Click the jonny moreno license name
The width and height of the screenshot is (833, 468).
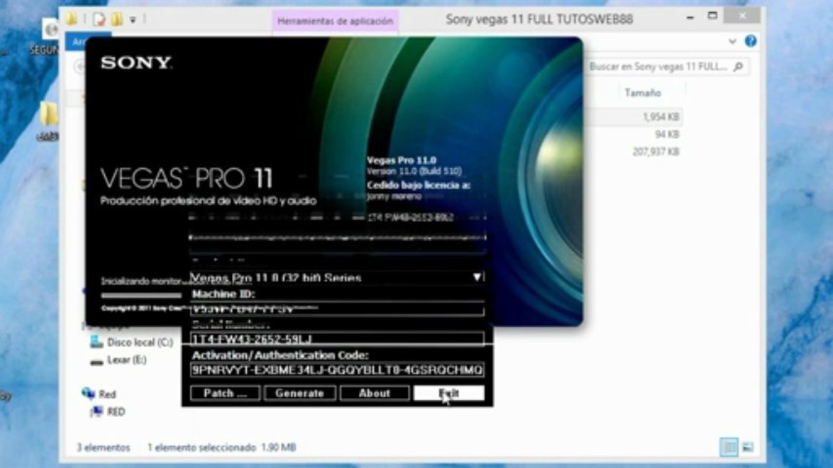pyautogui.click(x=394, y=196)
